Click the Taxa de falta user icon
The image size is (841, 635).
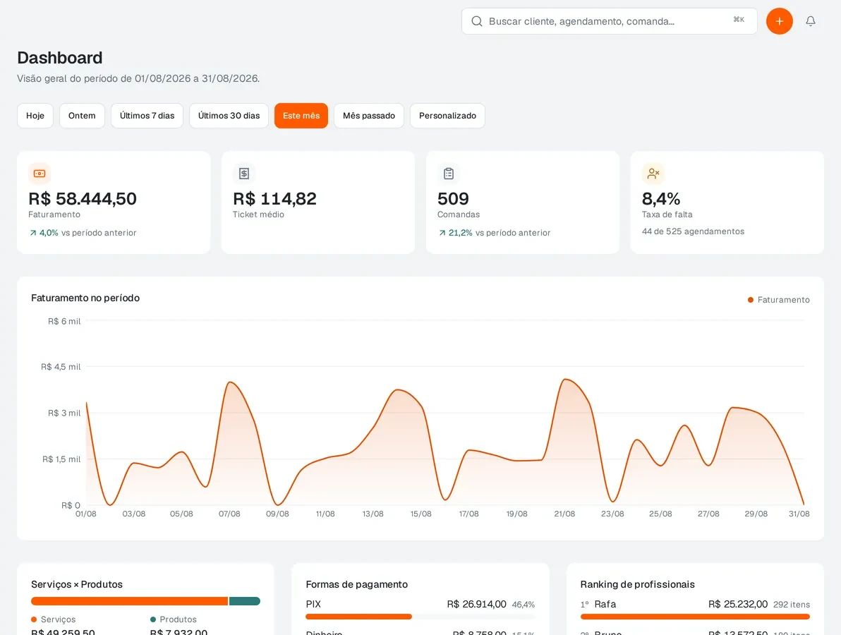[x=653, y=174]
